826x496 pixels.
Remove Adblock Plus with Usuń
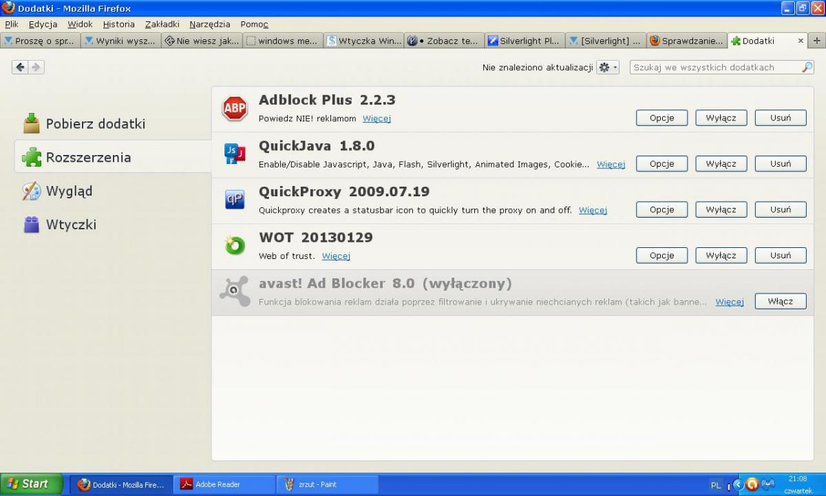click(x=781, y=118)
